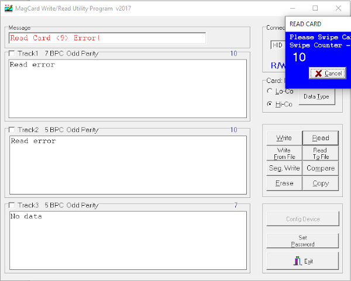This screenshot has height=281, width=351.
Task: Enable the Track1 checkbox
Action: pyautogui.click(x=12, y=53)
